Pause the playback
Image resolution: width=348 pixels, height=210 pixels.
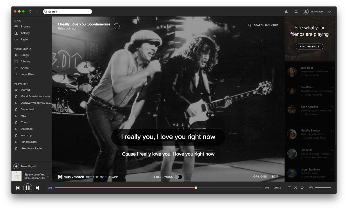pos(28,188)
